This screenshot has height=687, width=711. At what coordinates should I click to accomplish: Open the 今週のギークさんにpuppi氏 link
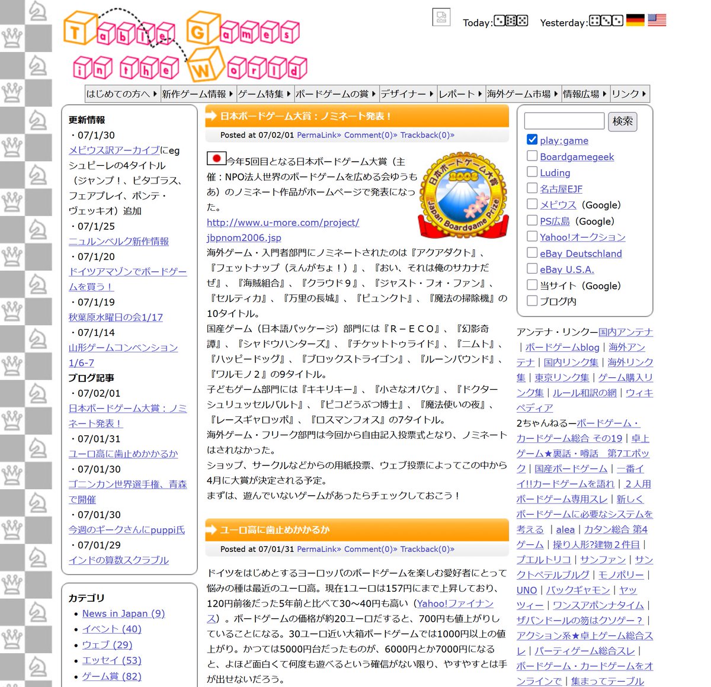127,529
